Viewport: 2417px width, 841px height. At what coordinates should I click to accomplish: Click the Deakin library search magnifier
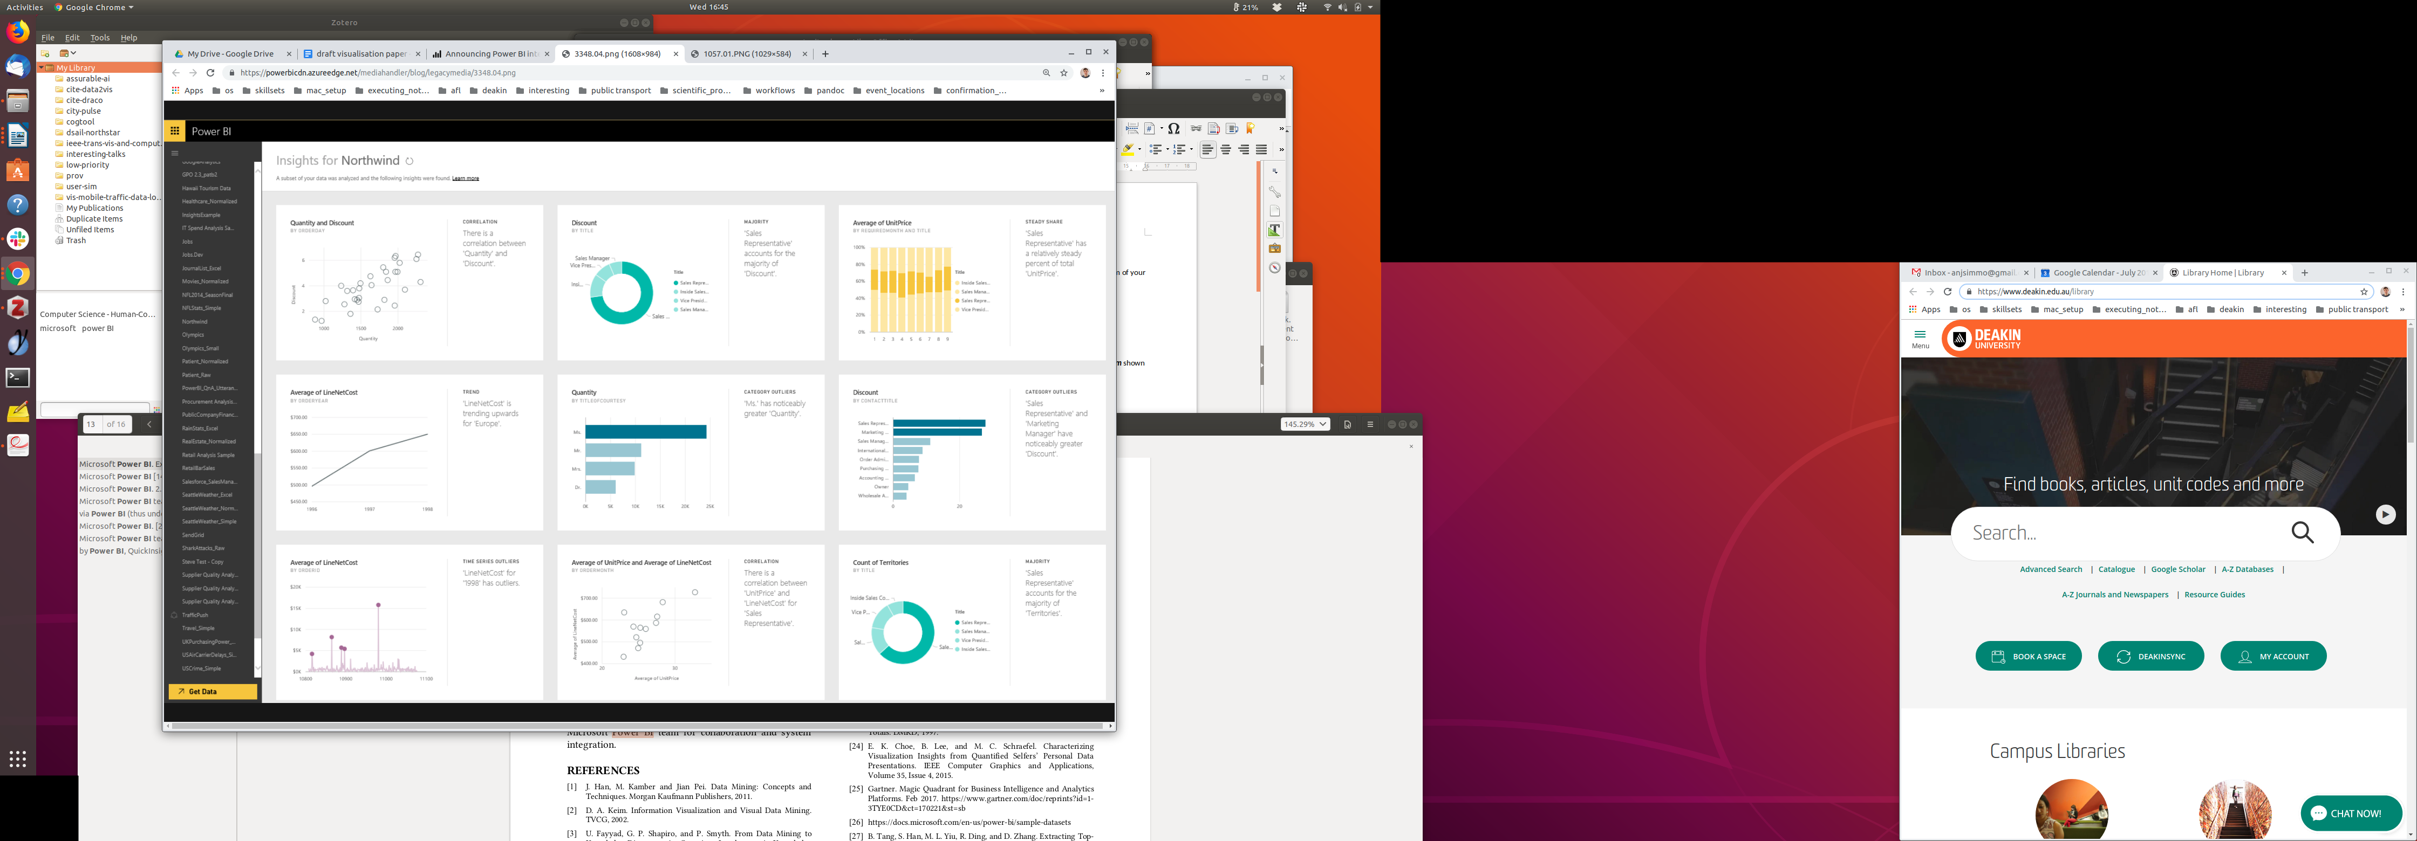[2302, 534]
